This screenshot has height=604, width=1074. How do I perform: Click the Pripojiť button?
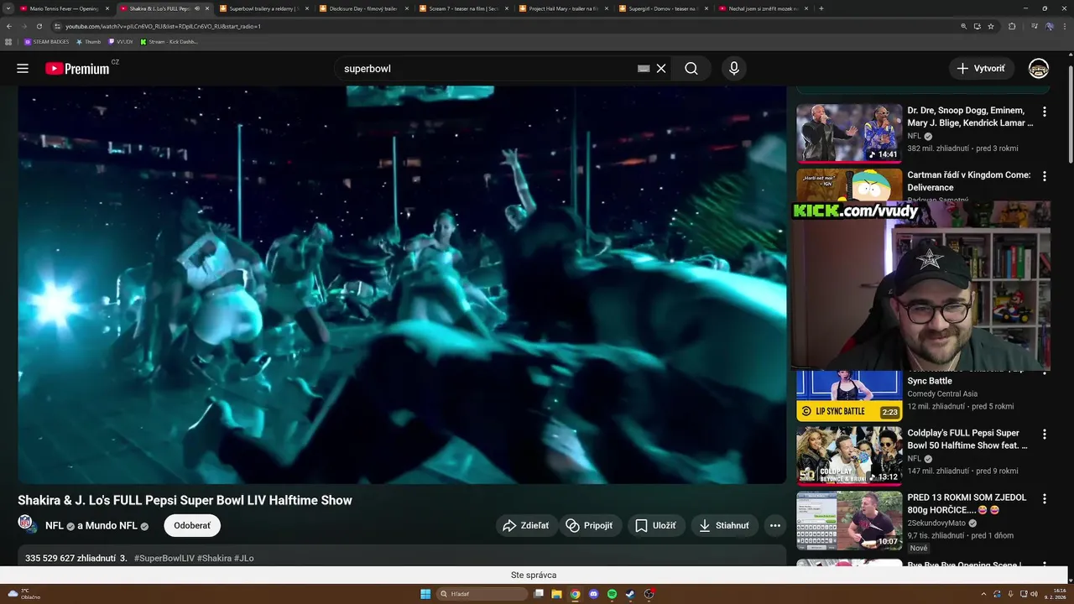[589, 526]
